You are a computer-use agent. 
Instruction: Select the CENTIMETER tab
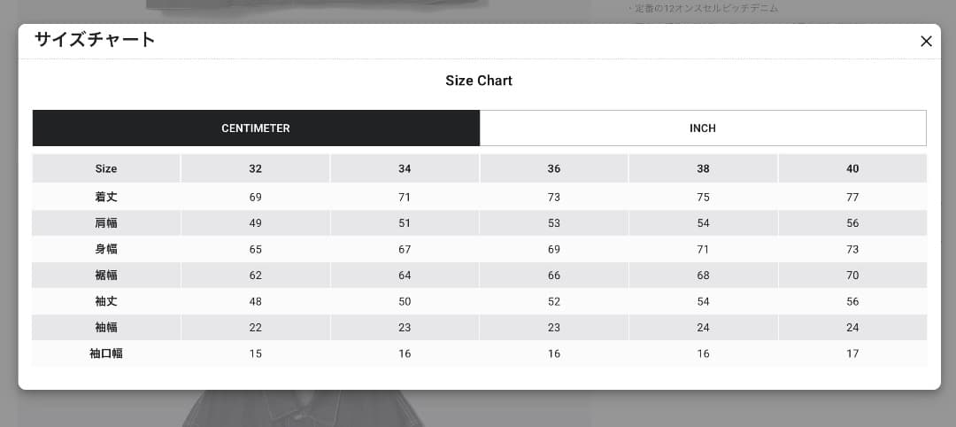click(256, 128)
